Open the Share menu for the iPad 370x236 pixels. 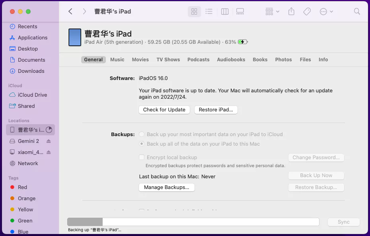tap(291, 11)
